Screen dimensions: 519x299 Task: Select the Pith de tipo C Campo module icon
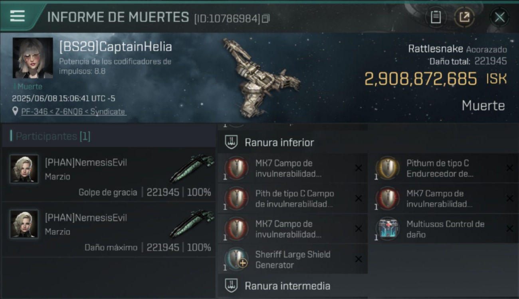click(x=236, y=199)
